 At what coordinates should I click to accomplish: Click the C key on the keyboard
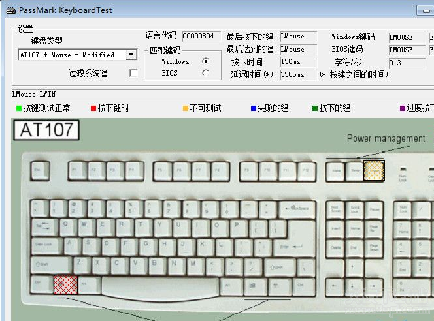120,266
